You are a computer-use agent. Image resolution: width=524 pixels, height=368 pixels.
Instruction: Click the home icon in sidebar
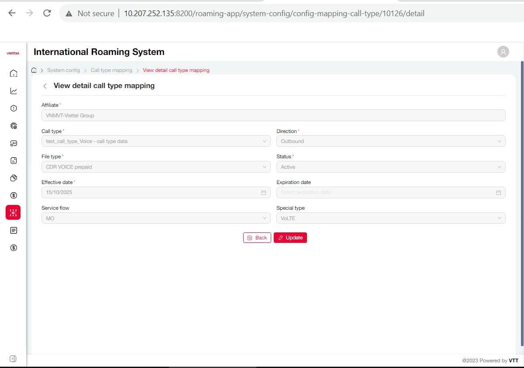[x=14, y=73]
